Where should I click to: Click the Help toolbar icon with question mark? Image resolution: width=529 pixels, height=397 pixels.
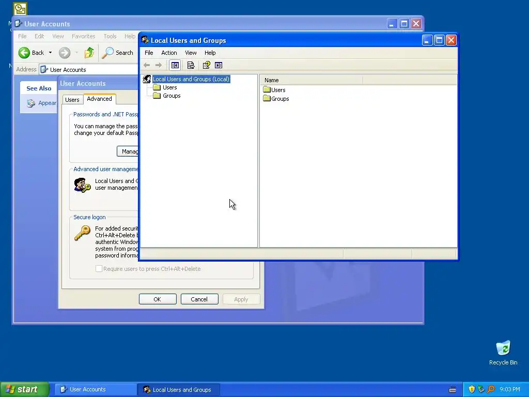click(x=207, y=65)
